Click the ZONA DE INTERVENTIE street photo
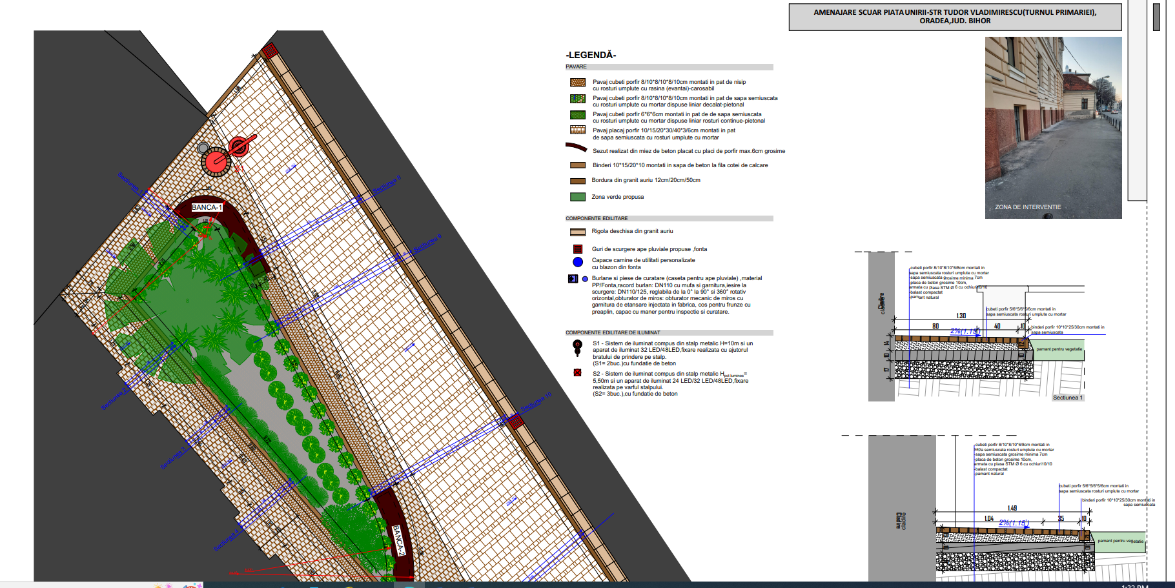This screenshot has height=588, width=1175. [1053, 127]
